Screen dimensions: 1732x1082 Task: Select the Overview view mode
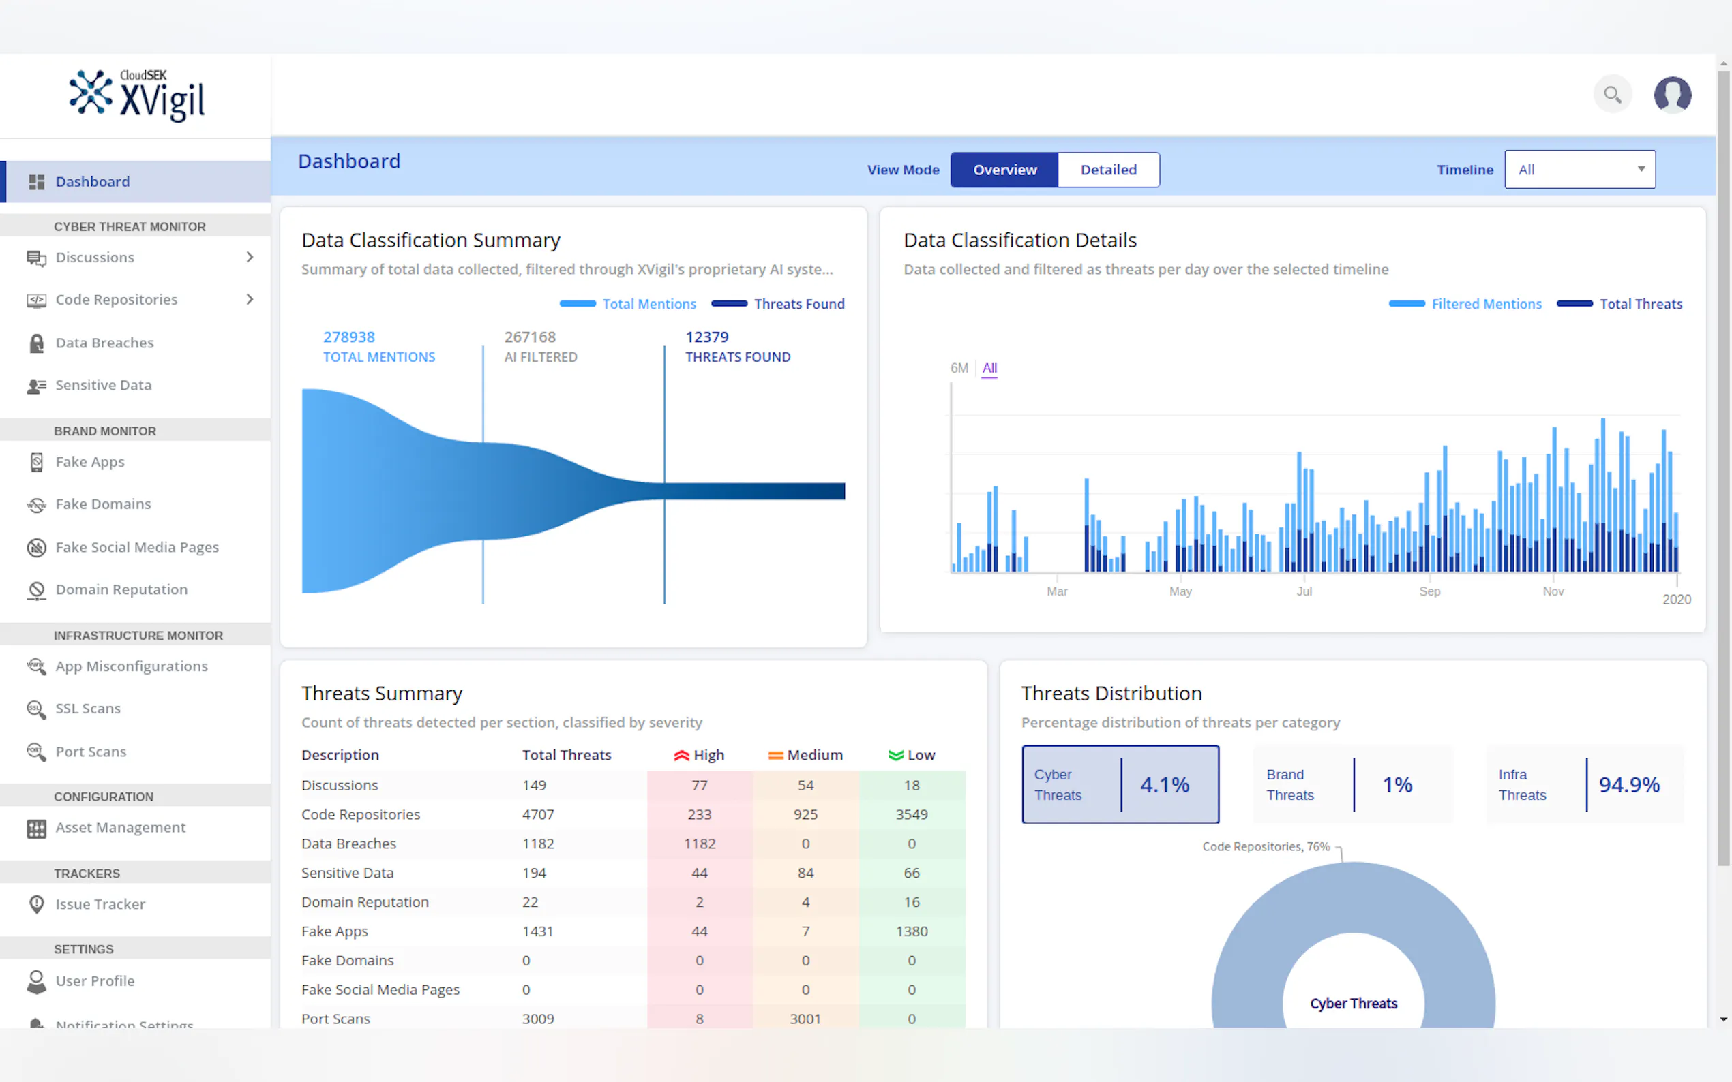1004,170
